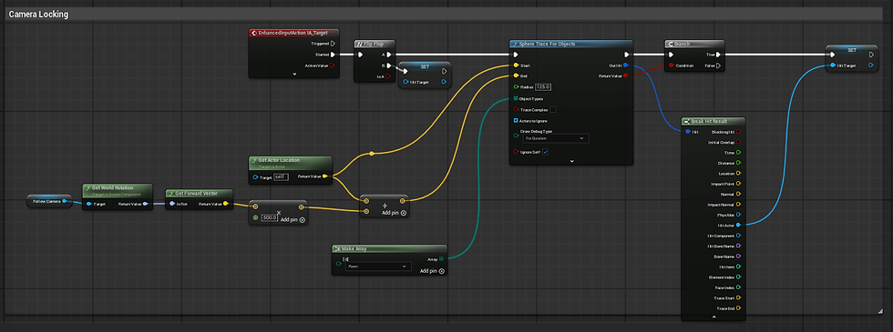Viewport: 893px width, 332px height.
Task: Select the Flip Flop node title
Action: [375, 44]
